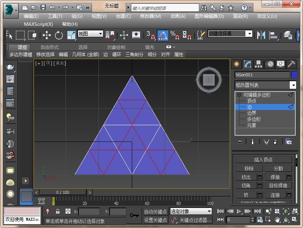Open settings box next to 焊接

tap(289, 177)
